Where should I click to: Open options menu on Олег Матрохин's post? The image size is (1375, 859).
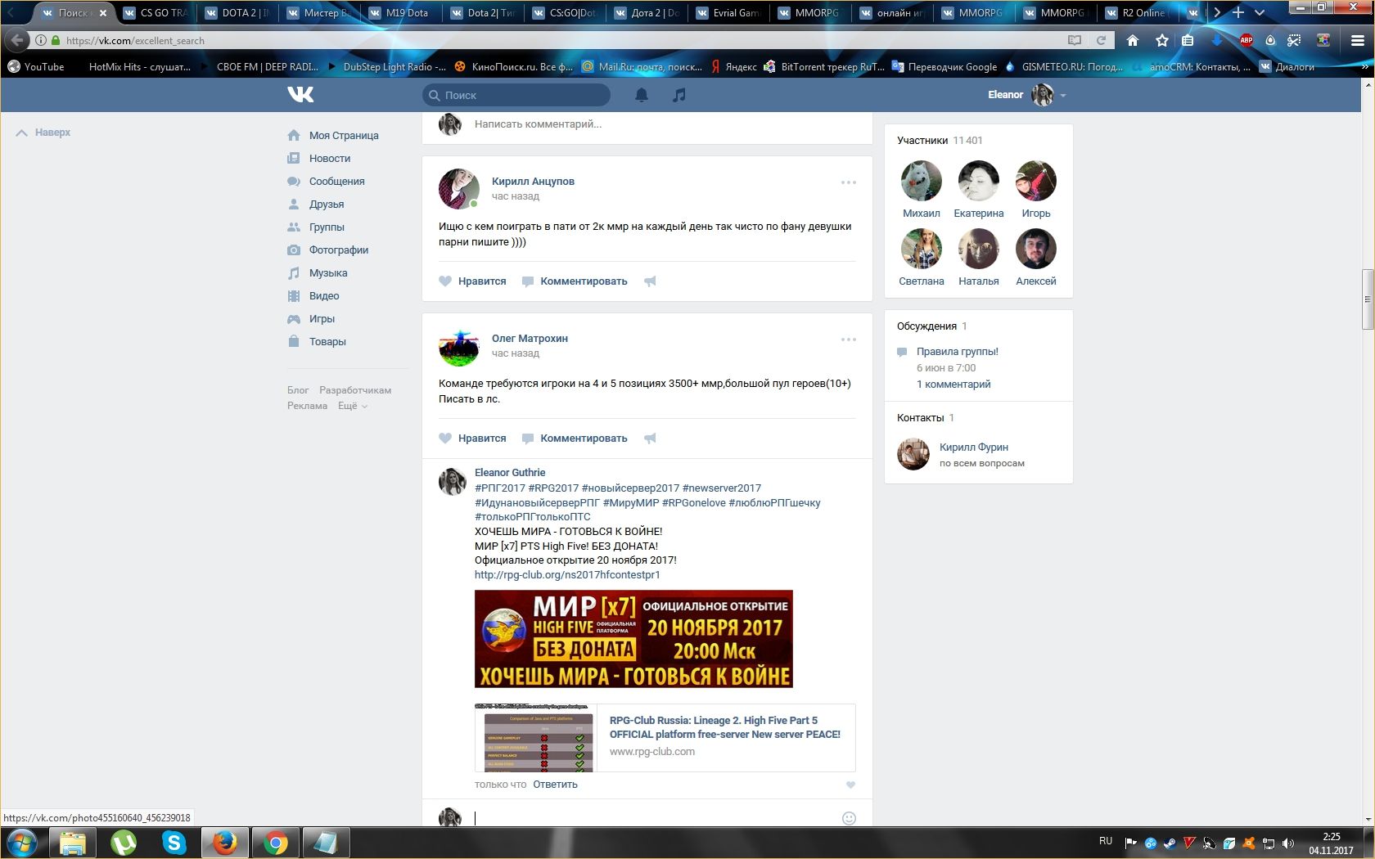(849, 340)
